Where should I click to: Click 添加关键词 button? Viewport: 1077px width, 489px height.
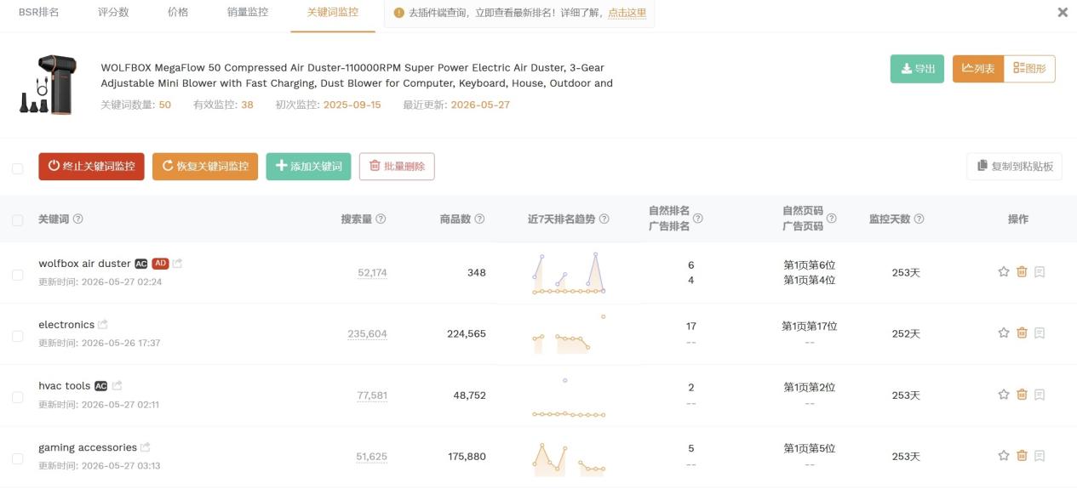coord(308,167)
